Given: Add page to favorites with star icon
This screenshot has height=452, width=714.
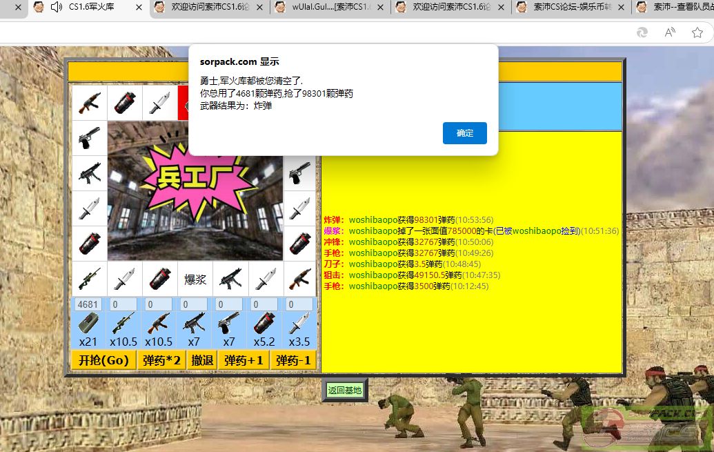Looking at the screenshot, I should click(697, 32).
